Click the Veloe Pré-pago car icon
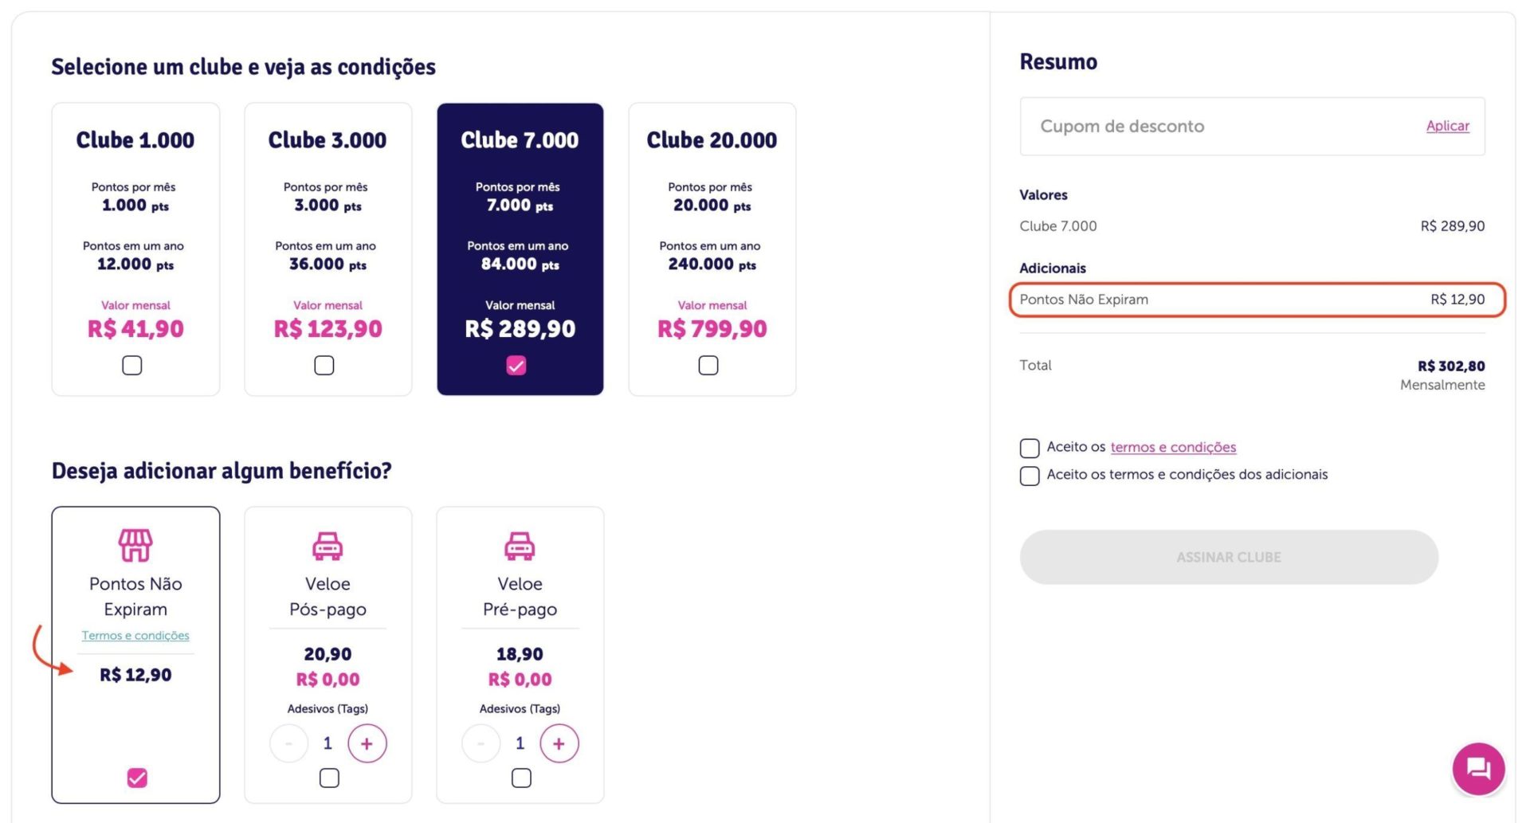 [x=520, y=546]
